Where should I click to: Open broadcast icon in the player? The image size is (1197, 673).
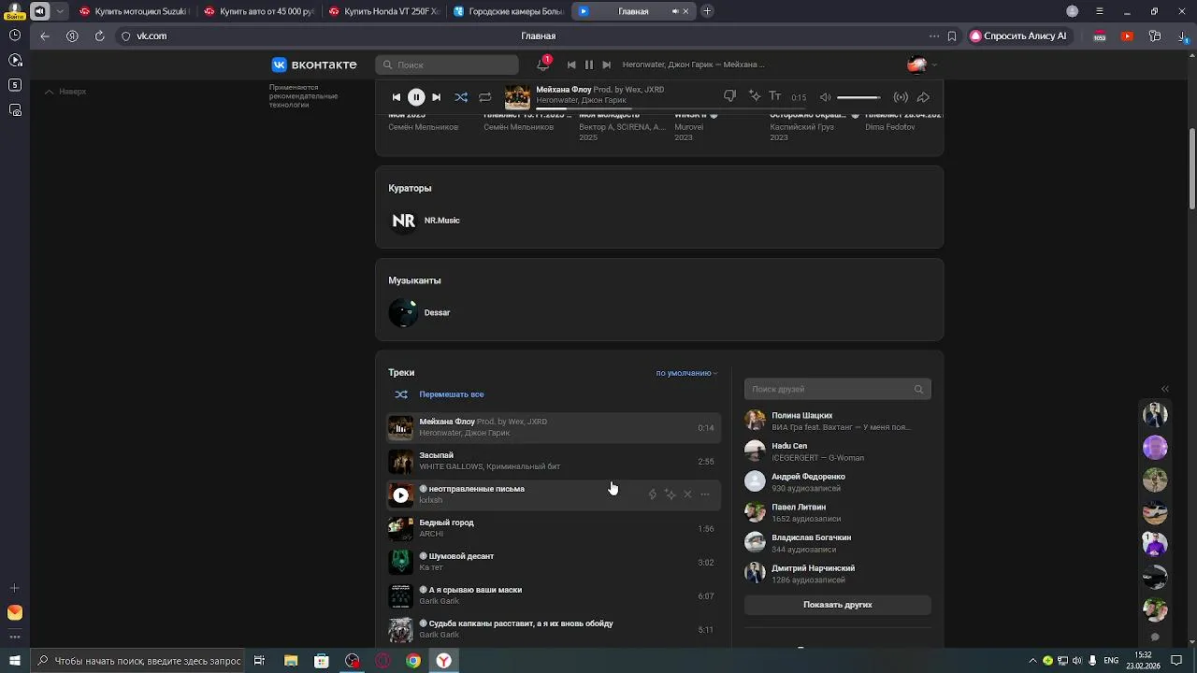point(901,97)
